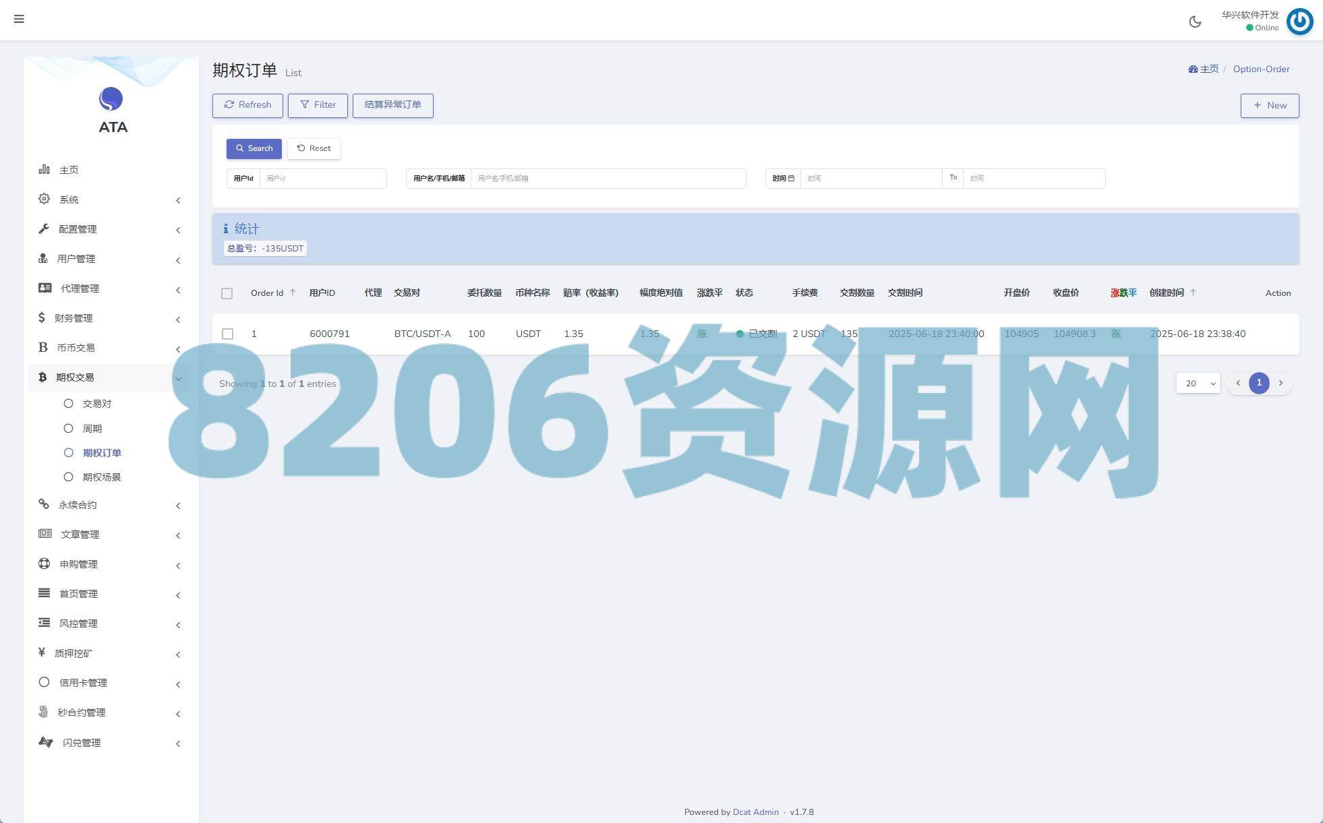Go to previous page arrow
This screenshot has width=1323, height=823.
click(1238, 383)
